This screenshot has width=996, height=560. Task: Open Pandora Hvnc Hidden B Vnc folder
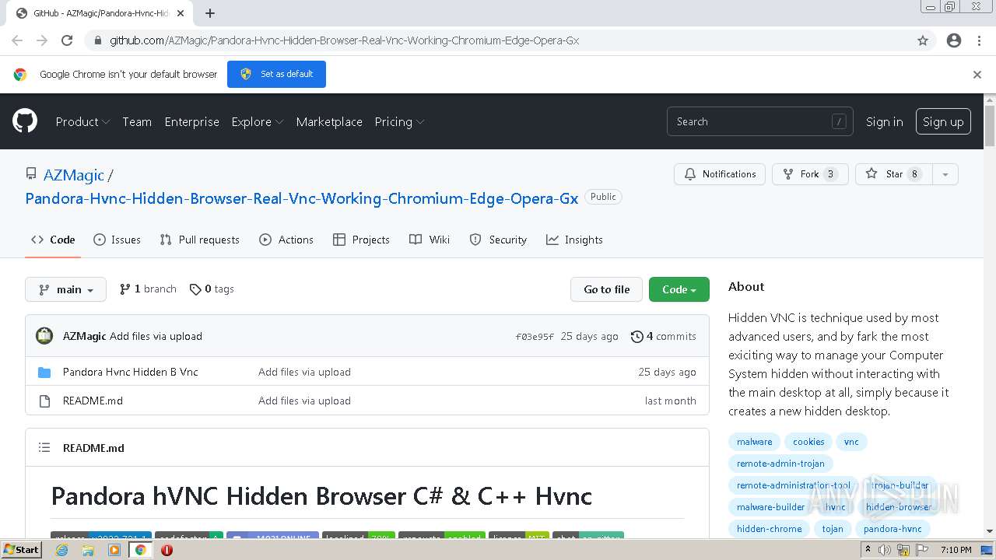(130, 372)
